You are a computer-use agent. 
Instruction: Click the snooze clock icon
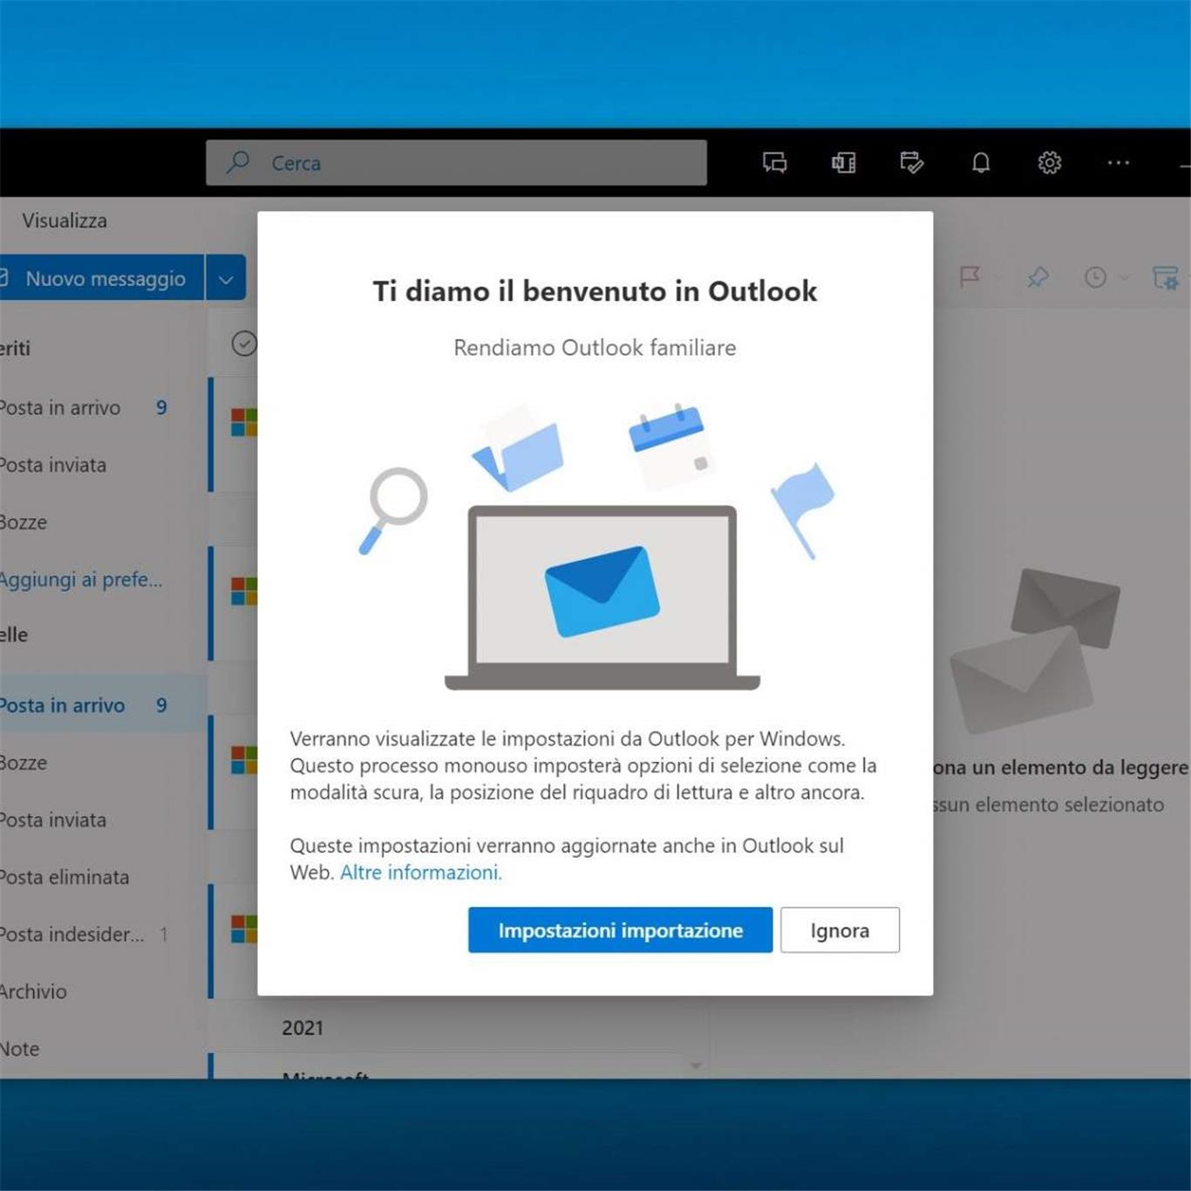coord(1095,277)
